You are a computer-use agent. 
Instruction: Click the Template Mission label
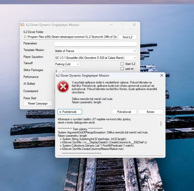click(x=34, y=50)
